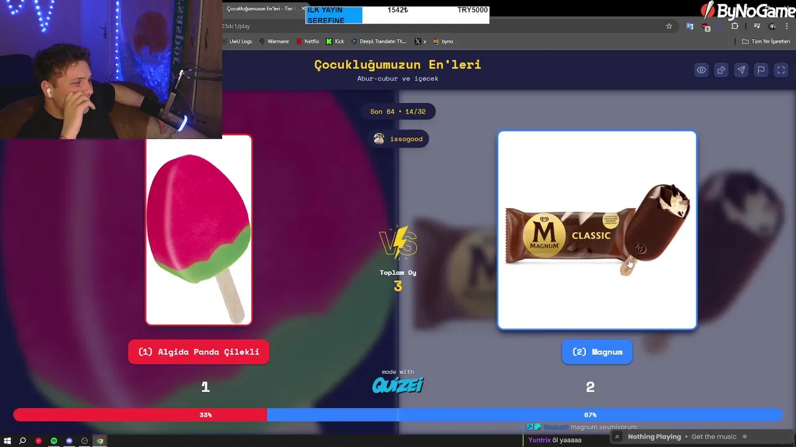Open the Spotify taskbar icon
Viewport: 796px width, 447px height.
pyautogui.click(x=54, y=441)
